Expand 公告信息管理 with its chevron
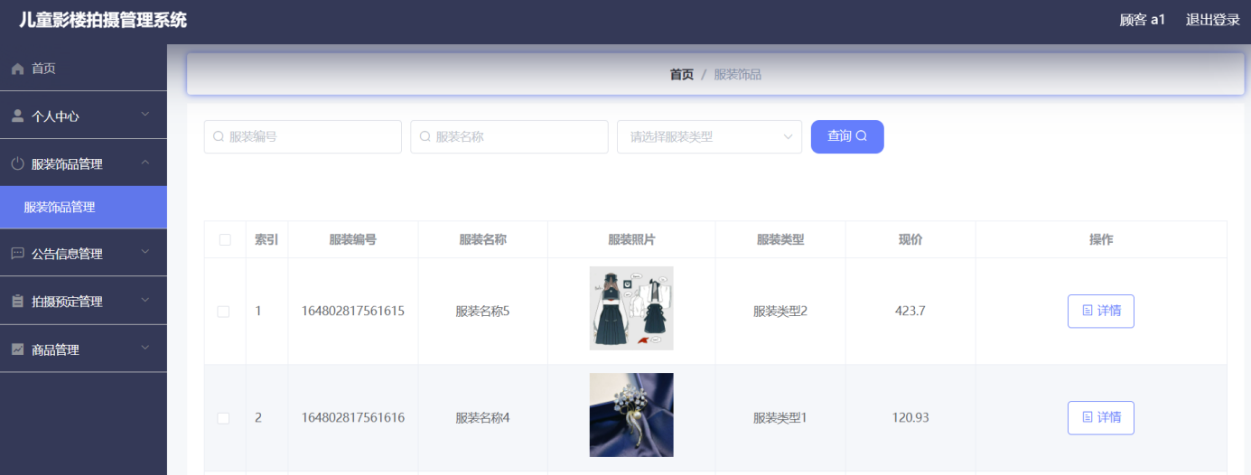The height and width of the screenshot is (475, 1251). (x=145, y=252)
